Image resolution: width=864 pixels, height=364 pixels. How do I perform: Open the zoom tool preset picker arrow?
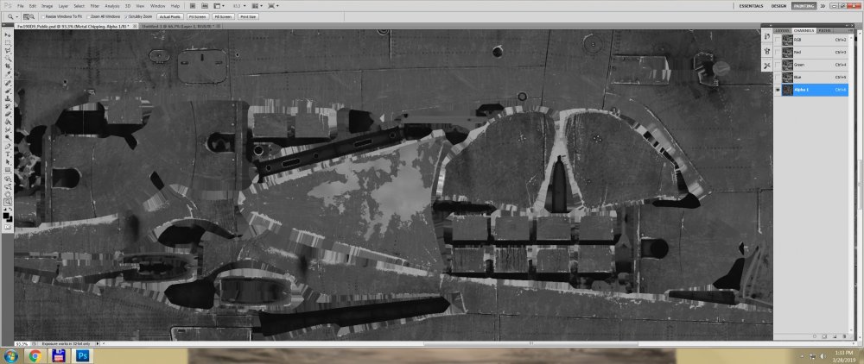17,17
